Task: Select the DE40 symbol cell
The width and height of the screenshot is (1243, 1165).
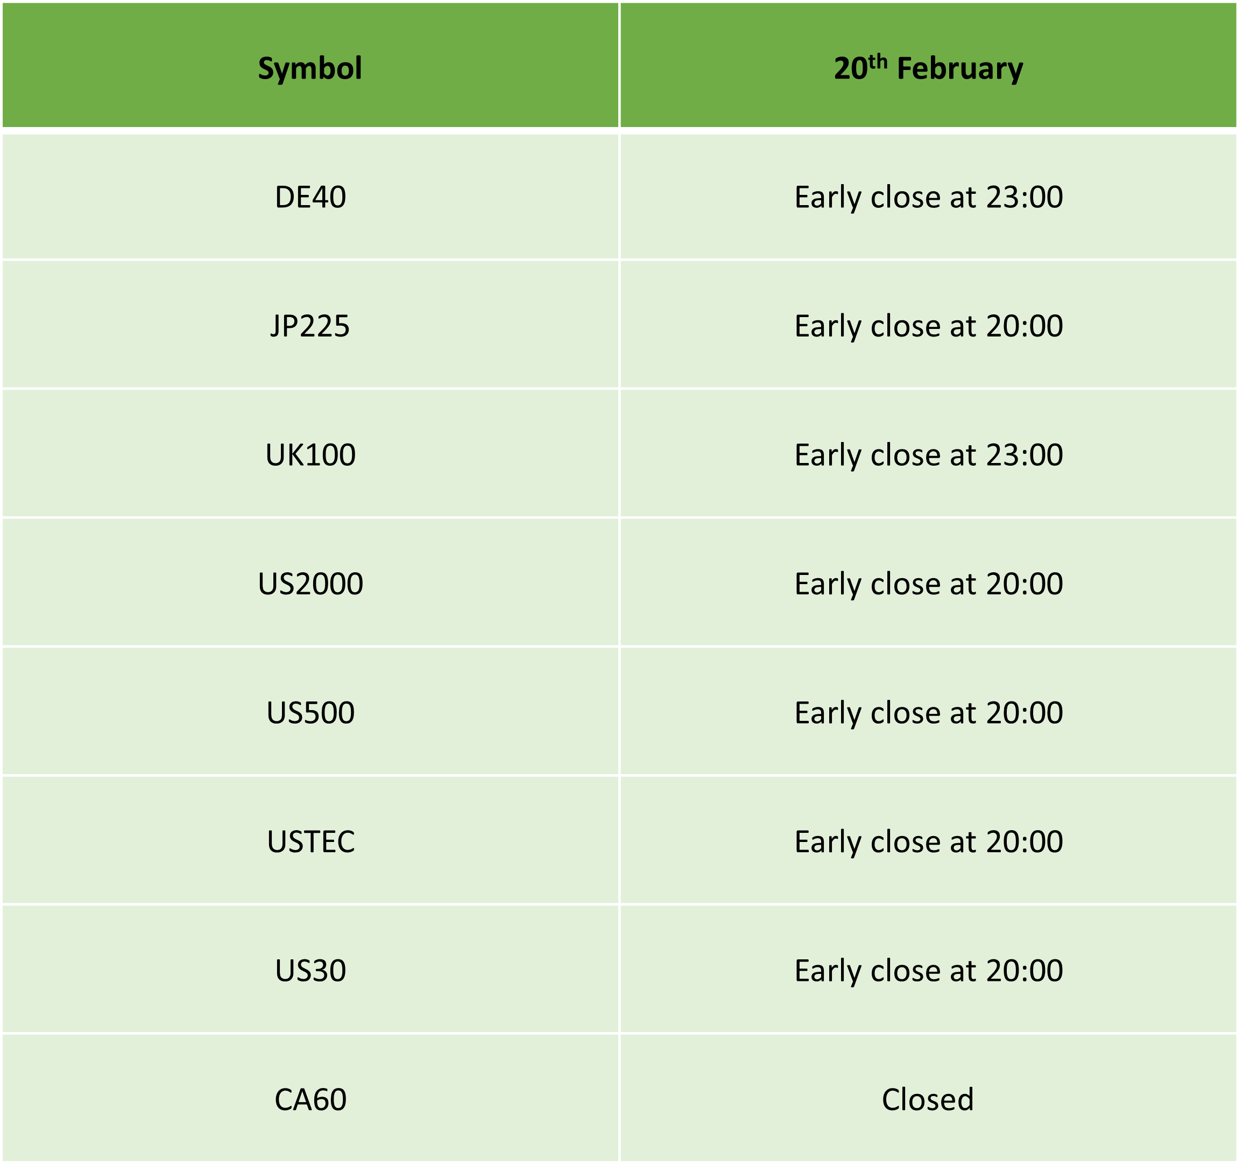Action: click(x=311, y=197)
